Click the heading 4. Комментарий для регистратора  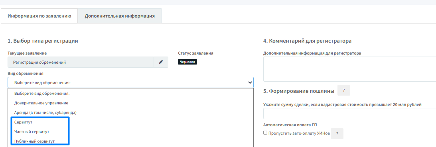pos(307,41)
